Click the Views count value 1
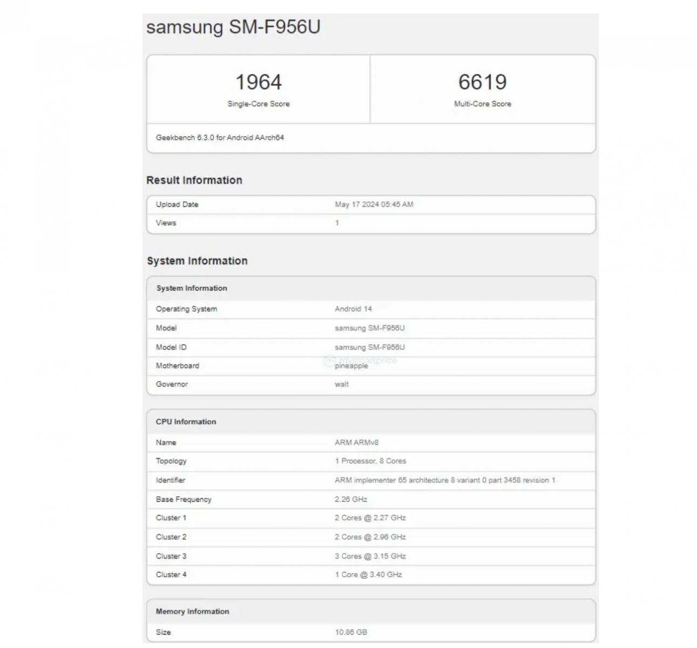Image resolution: width=697 pixels, height=648 pixels. click(337, 223)
